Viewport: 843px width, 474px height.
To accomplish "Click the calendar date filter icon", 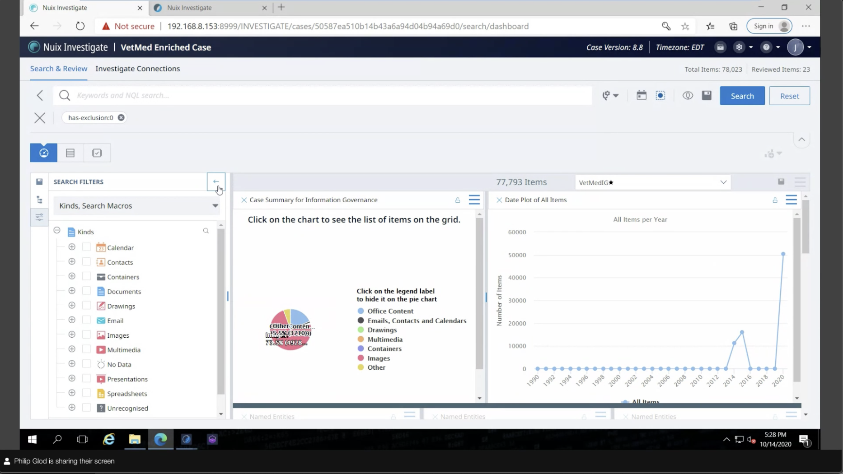I will pos(642,95).
